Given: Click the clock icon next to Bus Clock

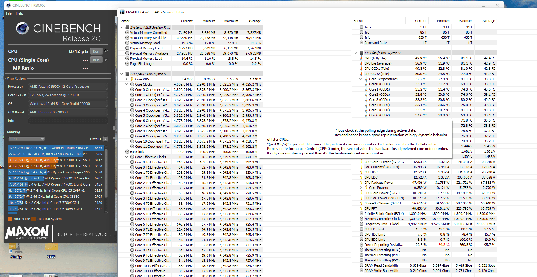Looking at the screenshot, I should pyautogui.click(x=127, y=152).
